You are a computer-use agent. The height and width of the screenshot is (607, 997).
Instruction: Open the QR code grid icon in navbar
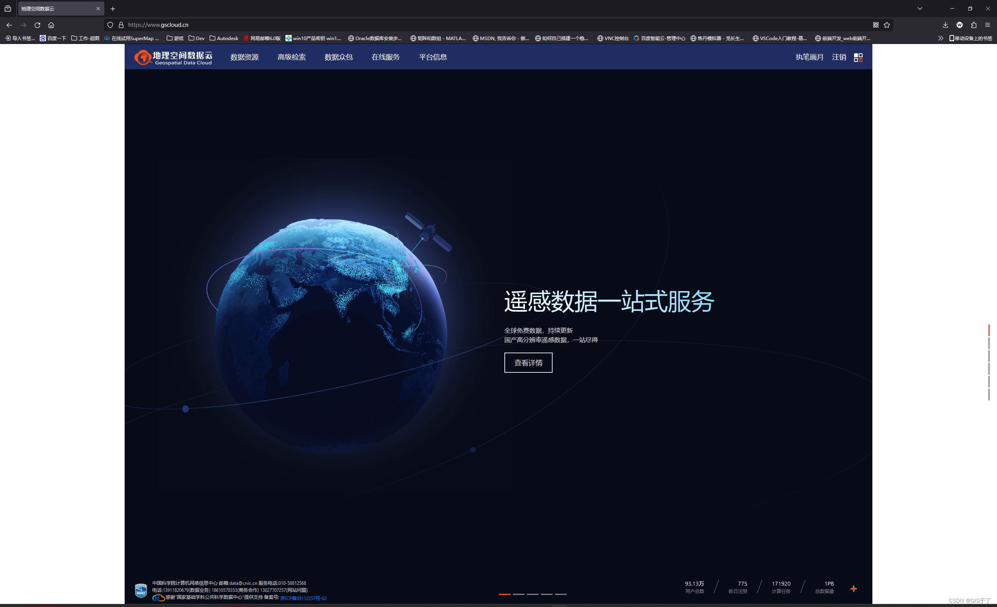point(858,57)
